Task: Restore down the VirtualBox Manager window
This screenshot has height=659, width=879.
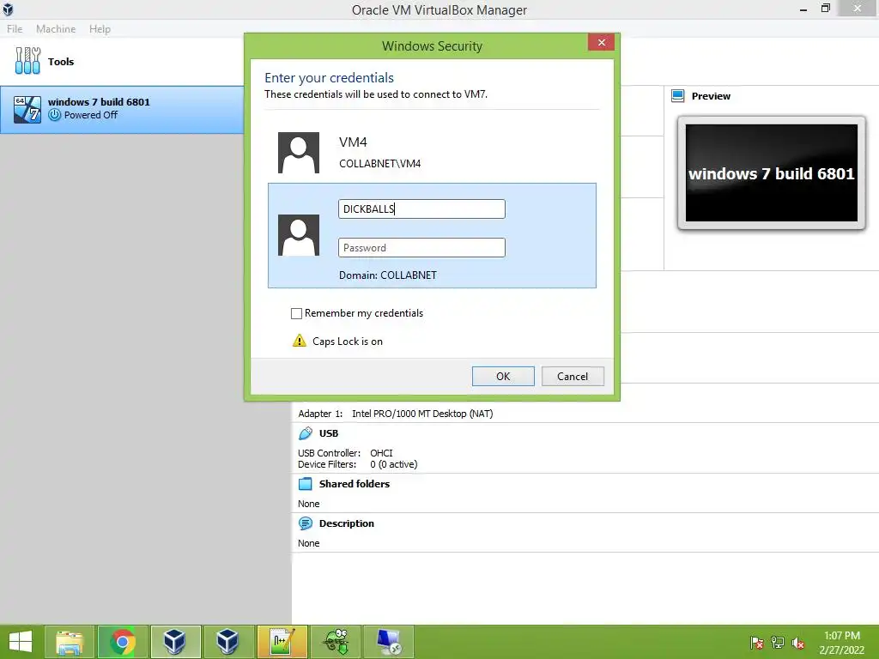Action: click(825, 9)
